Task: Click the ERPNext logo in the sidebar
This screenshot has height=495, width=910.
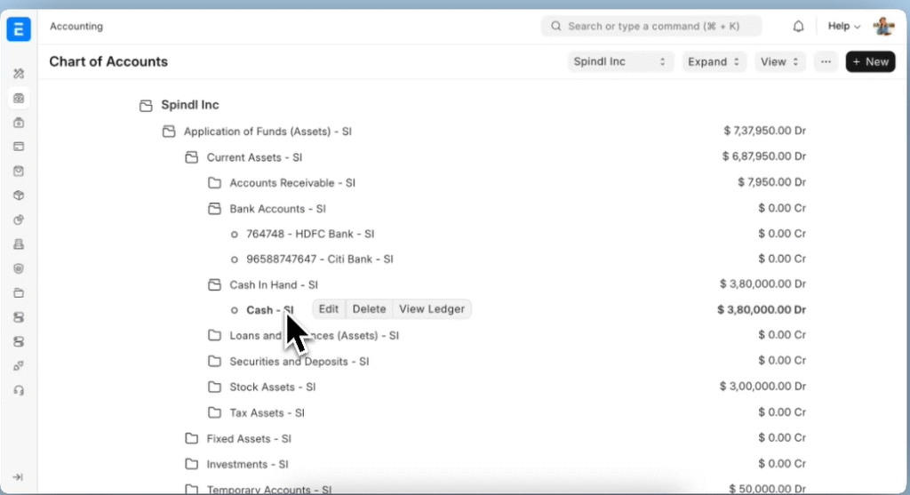Action: tap(19, 28)
